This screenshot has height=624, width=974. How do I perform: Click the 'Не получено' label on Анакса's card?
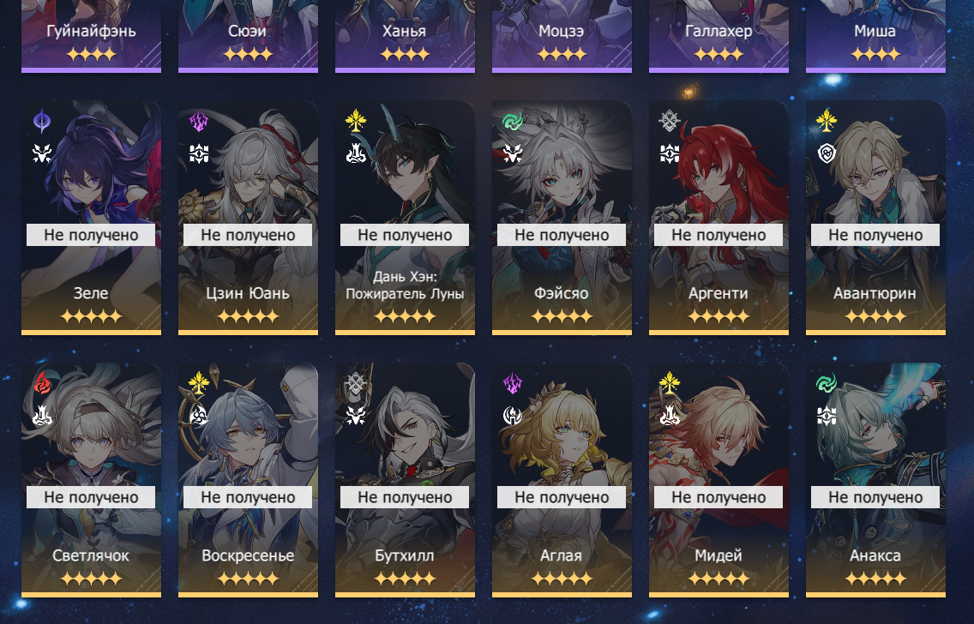click(x=875, y=497)
